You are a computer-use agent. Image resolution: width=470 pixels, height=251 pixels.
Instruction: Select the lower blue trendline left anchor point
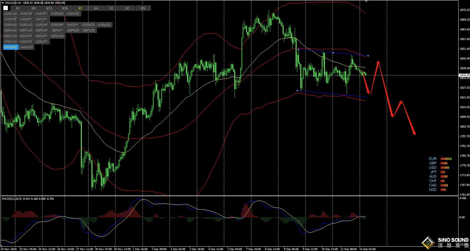pyautogui.click(x=297, y=90)
